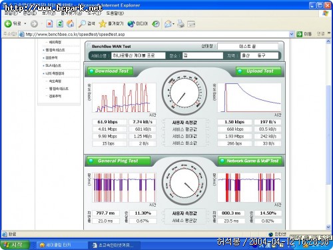Image resolution: width=333 pixels, height=250 pixels.
Task: Click the 197 B/s upload value
Action: (x=268, y=122)
